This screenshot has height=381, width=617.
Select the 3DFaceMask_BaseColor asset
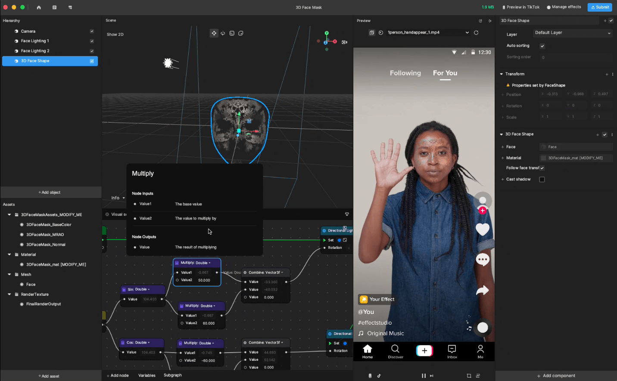[x=49, y=225]
